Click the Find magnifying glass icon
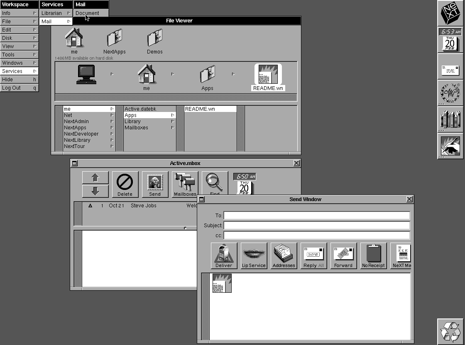The height and width of the screenshot is (345, 465). pyautogui.click(x=215, y=183)
